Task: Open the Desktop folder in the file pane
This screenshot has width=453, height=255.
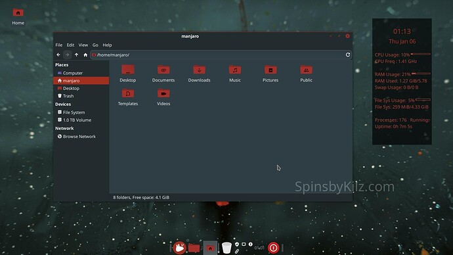Action: coord(128,74)
